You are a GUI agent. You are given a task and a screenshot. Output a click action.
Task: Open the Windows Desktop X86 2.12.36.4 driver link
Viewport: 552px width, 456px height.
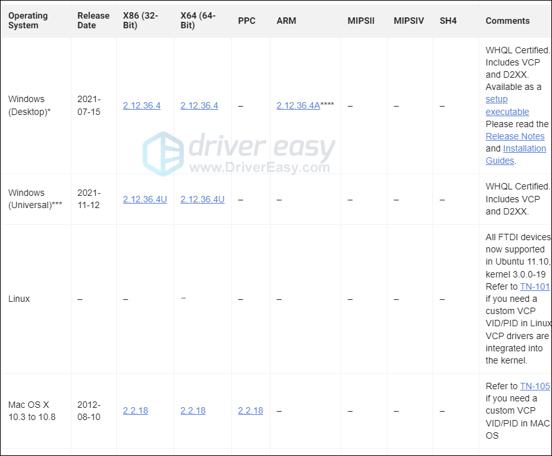[141, 105]
